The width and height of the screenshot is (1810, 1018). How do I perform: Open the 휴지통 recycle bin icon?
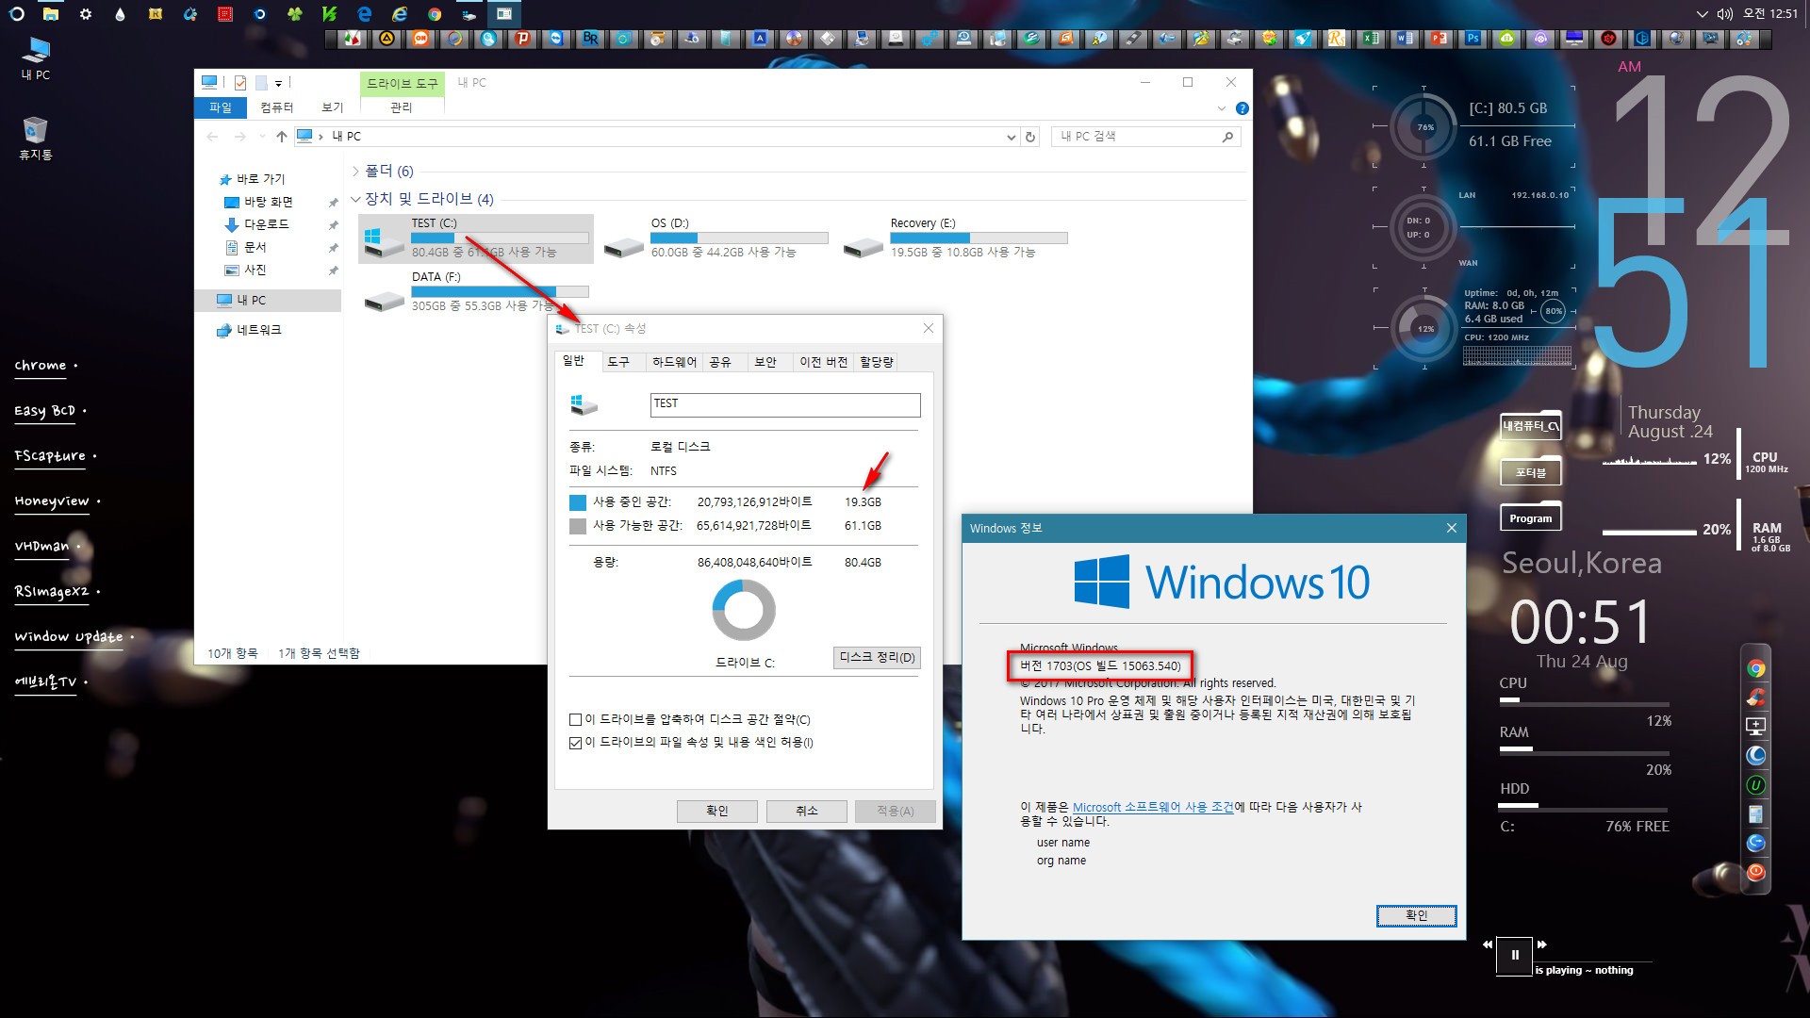36,139
